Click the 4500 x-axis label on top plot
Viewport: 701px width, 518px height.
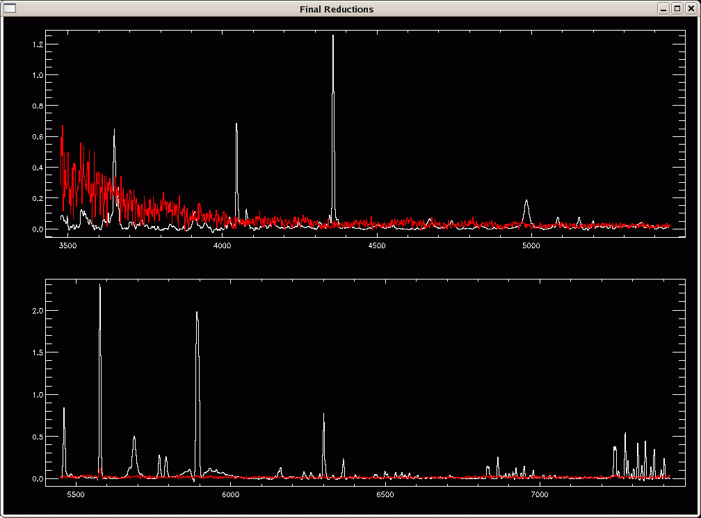(376, 246)
